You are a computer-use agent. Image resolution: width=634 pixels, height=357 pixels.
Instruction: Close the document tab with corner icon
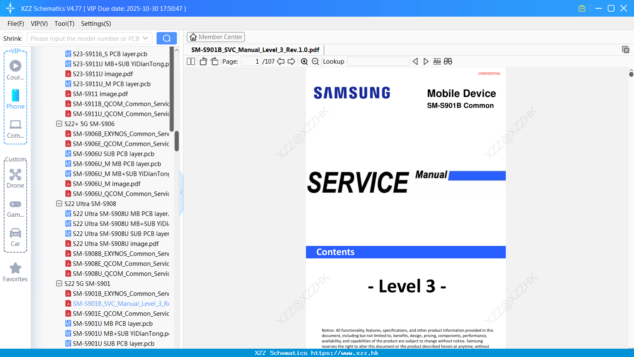pyautogui.click(x=625, y=50)
